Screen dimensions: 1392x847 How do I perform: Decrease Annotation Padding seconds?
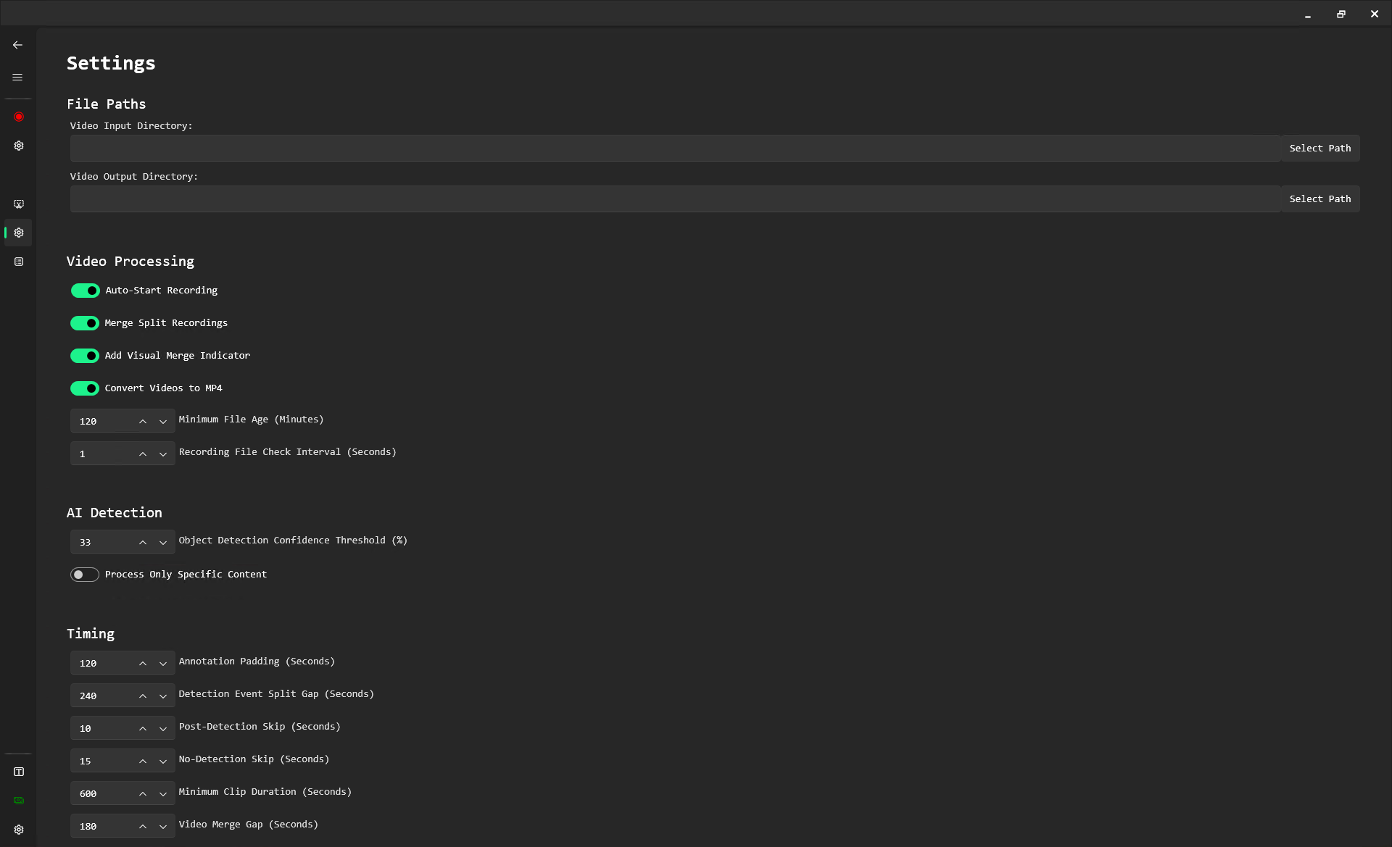coord(163,664)
